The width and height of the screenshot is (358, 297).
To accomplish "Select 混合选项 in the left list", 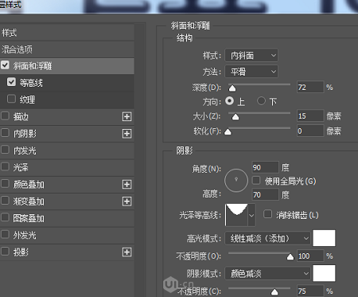I will (x=67, y=49).
